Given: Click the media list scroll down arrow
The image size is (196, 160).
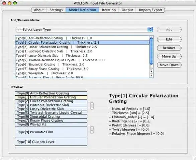Looking at the screenshot, I should coord(151,76).
